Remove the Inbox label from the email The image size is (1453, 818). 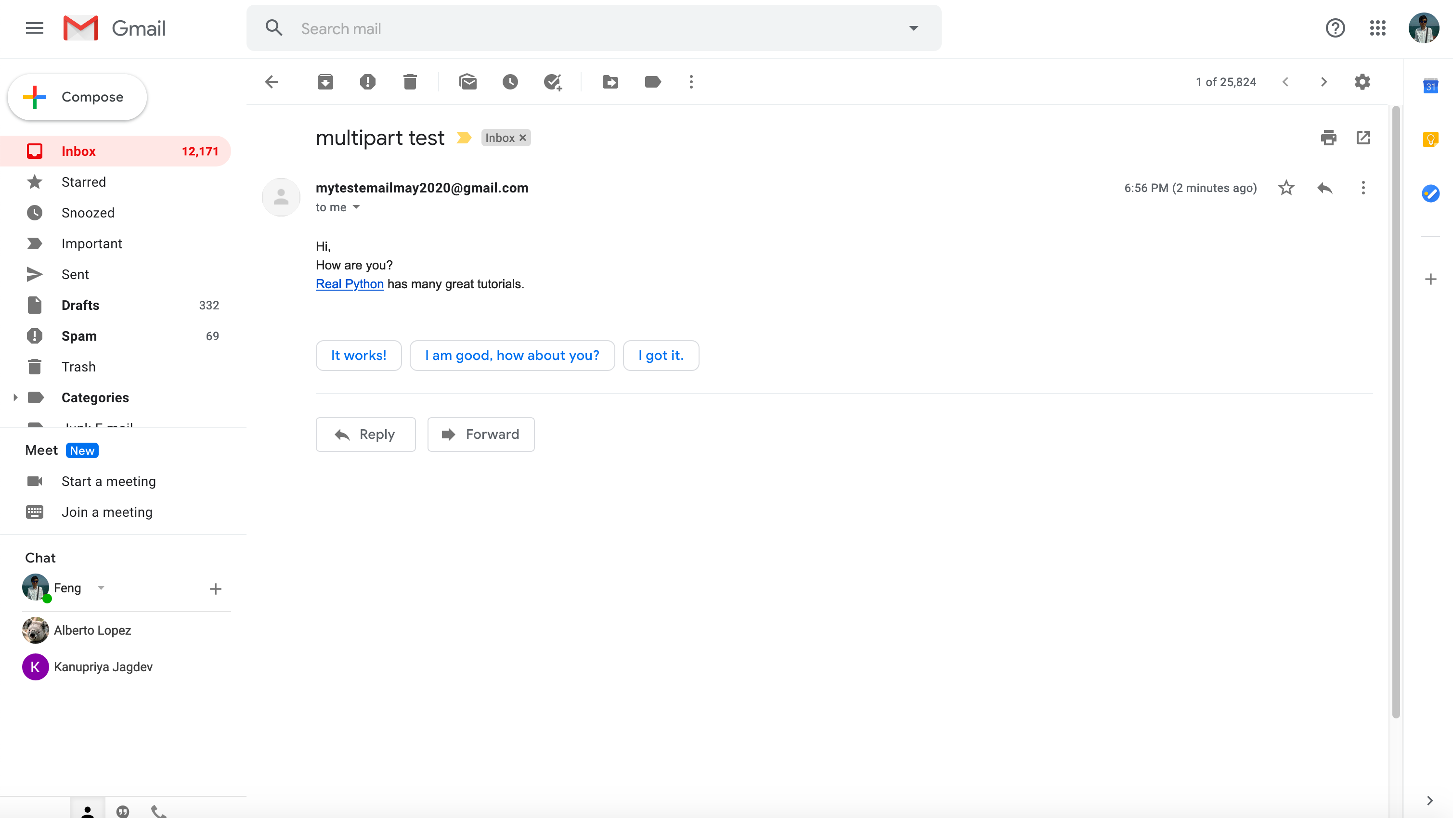(522, 138)
